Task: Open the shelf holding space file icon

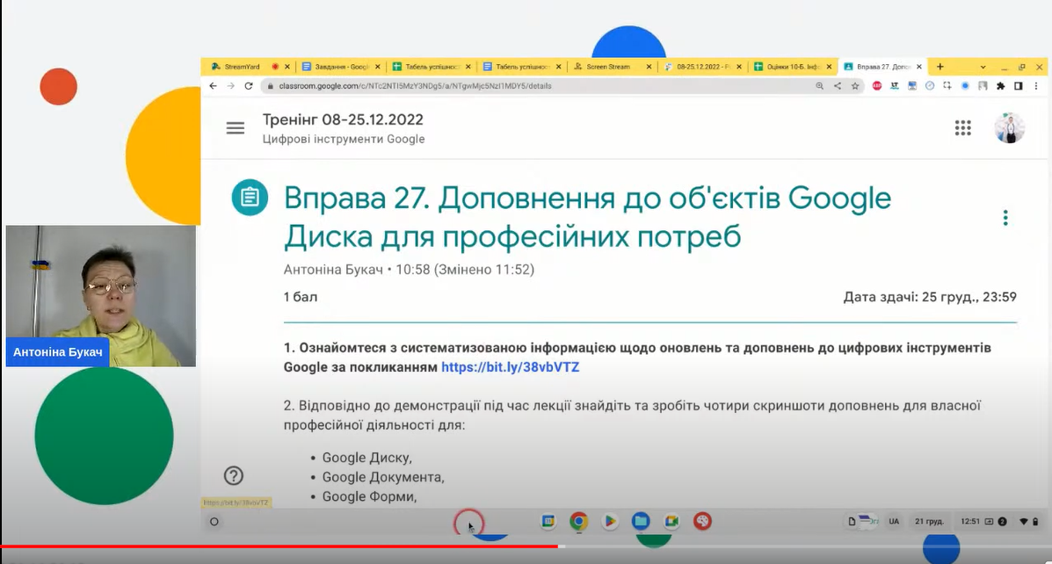Action: click(x=852, y=521)
